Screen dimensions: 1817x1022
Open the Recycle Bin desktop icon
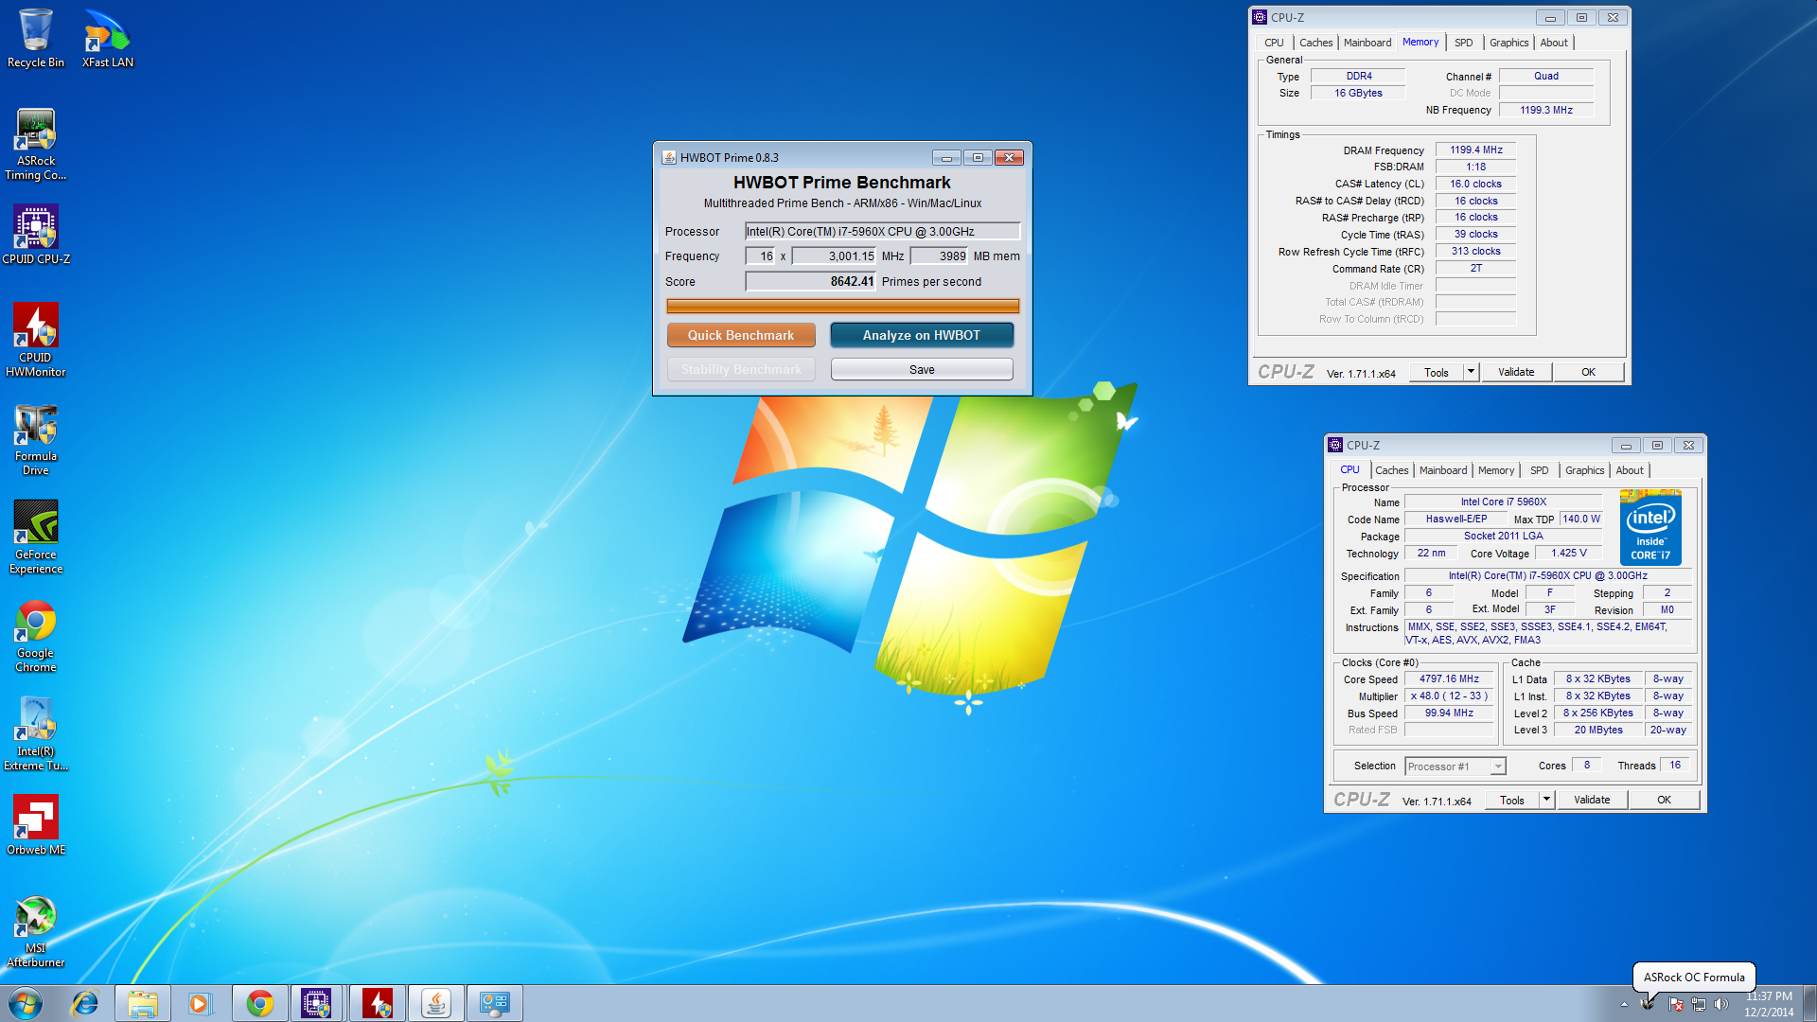click(x=36, y=38)
